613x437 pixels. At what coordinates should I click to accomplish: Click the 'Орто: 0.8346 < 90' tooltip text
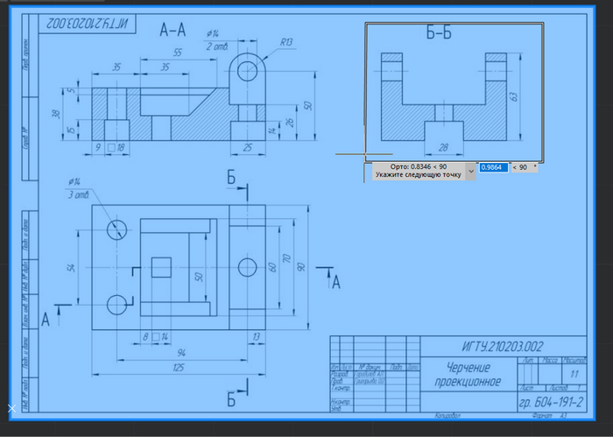419,167
